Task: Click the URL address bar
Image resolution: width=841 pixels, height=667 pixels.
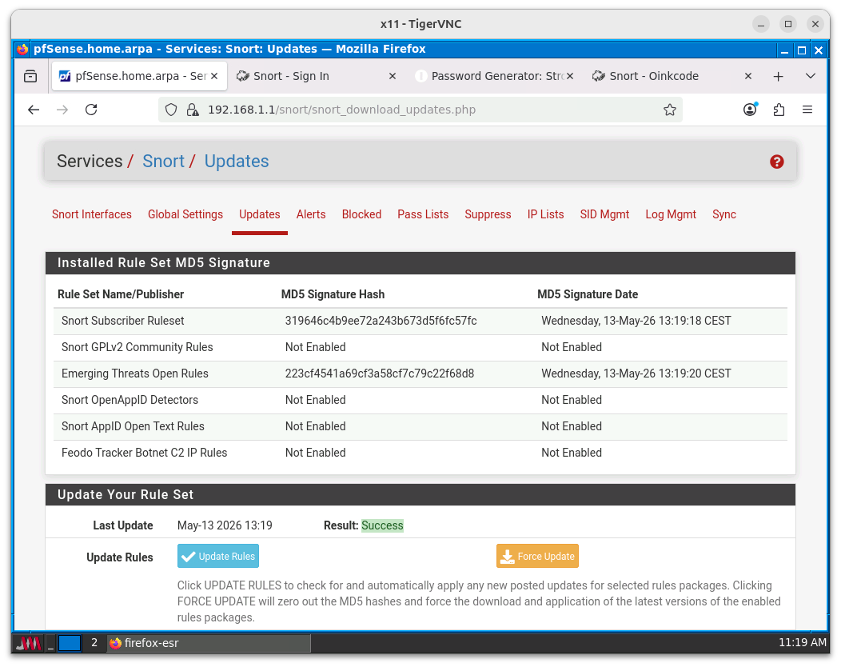Action: 420,110
